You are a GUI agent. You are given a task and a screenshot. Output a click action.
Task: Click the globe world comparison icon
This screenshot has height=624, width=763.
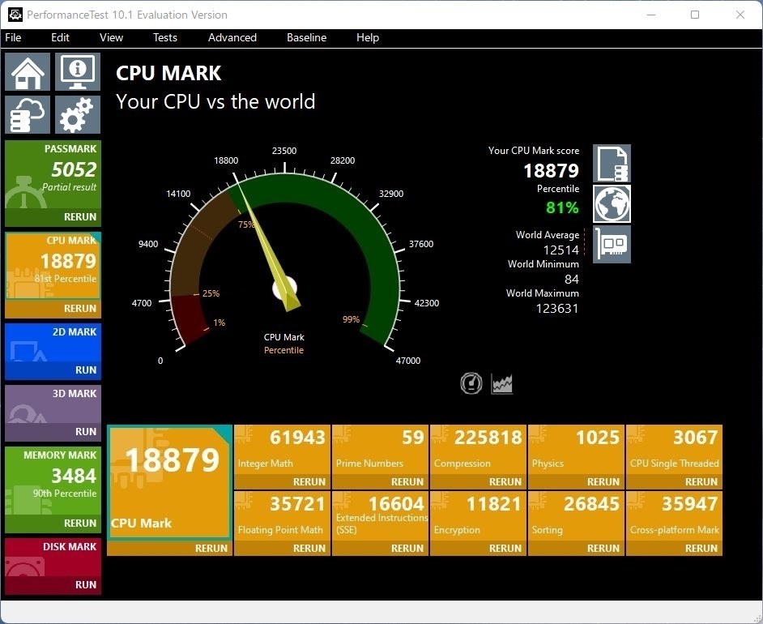612,204
